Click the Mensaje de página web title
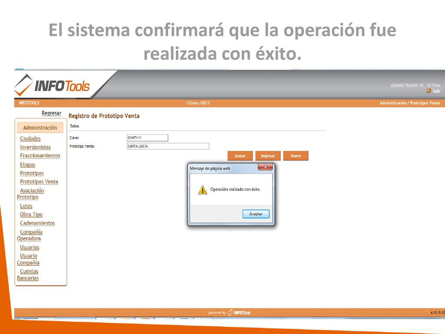The height and width of the screenshot is (334, 445). 210,168
